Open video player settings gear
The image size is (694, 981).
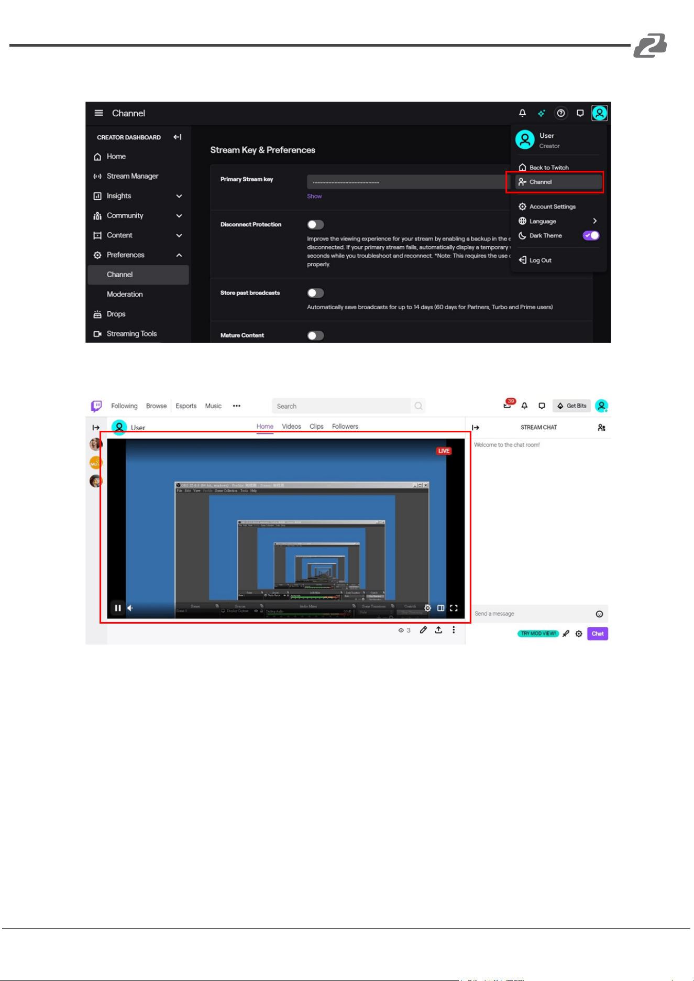[427, 608]
